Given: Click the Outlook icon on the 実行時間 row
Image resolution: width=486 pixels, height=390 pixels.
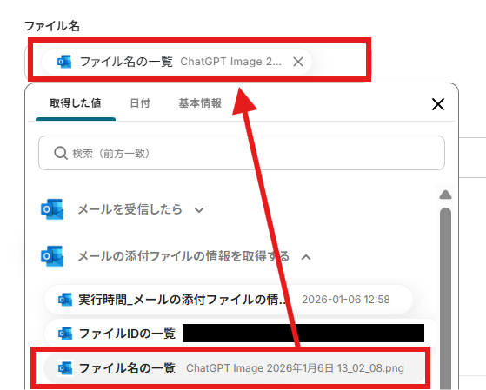Looking at the screenshot, I should coord(65,300).
